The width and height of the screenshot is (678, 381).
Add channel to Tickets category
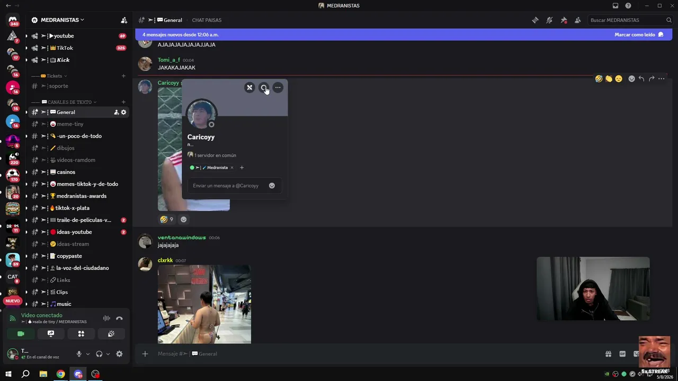[x=123, y=76]
